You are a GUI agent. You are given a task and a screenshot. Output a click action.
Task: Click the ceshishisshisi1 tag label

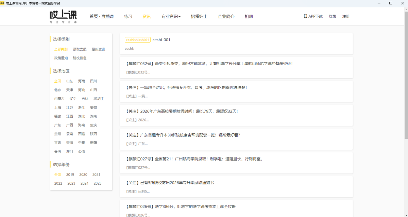point(138,40)
